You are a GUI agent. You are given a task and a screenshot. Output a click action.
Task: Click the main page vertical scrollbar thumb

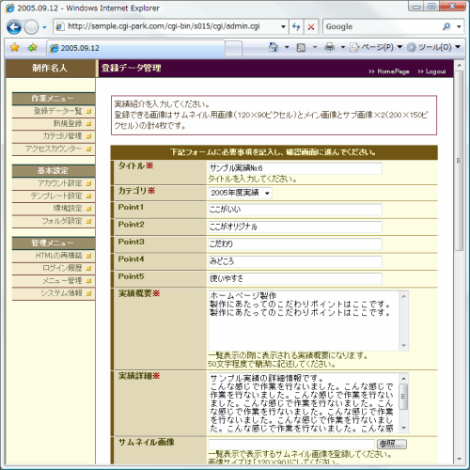point(459,161)
